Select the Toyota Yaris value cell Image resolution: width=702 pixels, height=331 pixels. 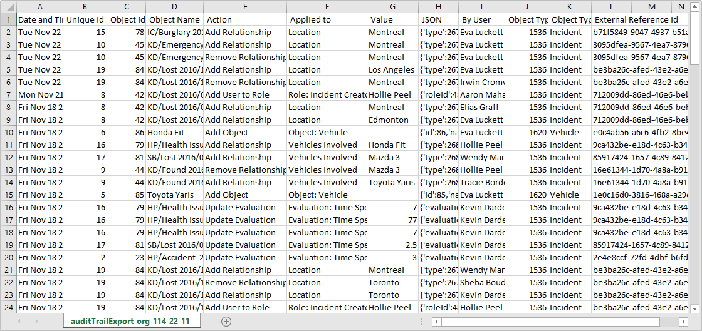[x=392, y=182]
